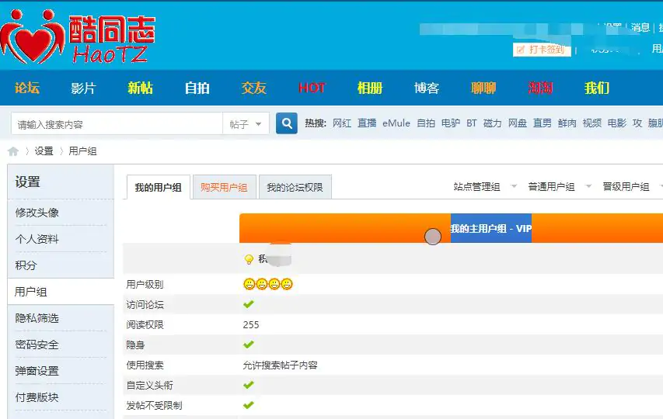Click the 发帖不受限制 green checkmark

pyautogui.click(x=249, y=405)
